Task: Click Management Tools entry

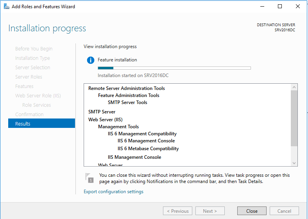Action: tap(118, 127)
